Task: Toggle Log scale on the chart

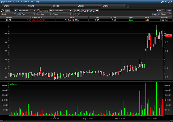Action: tap(154, 14)
